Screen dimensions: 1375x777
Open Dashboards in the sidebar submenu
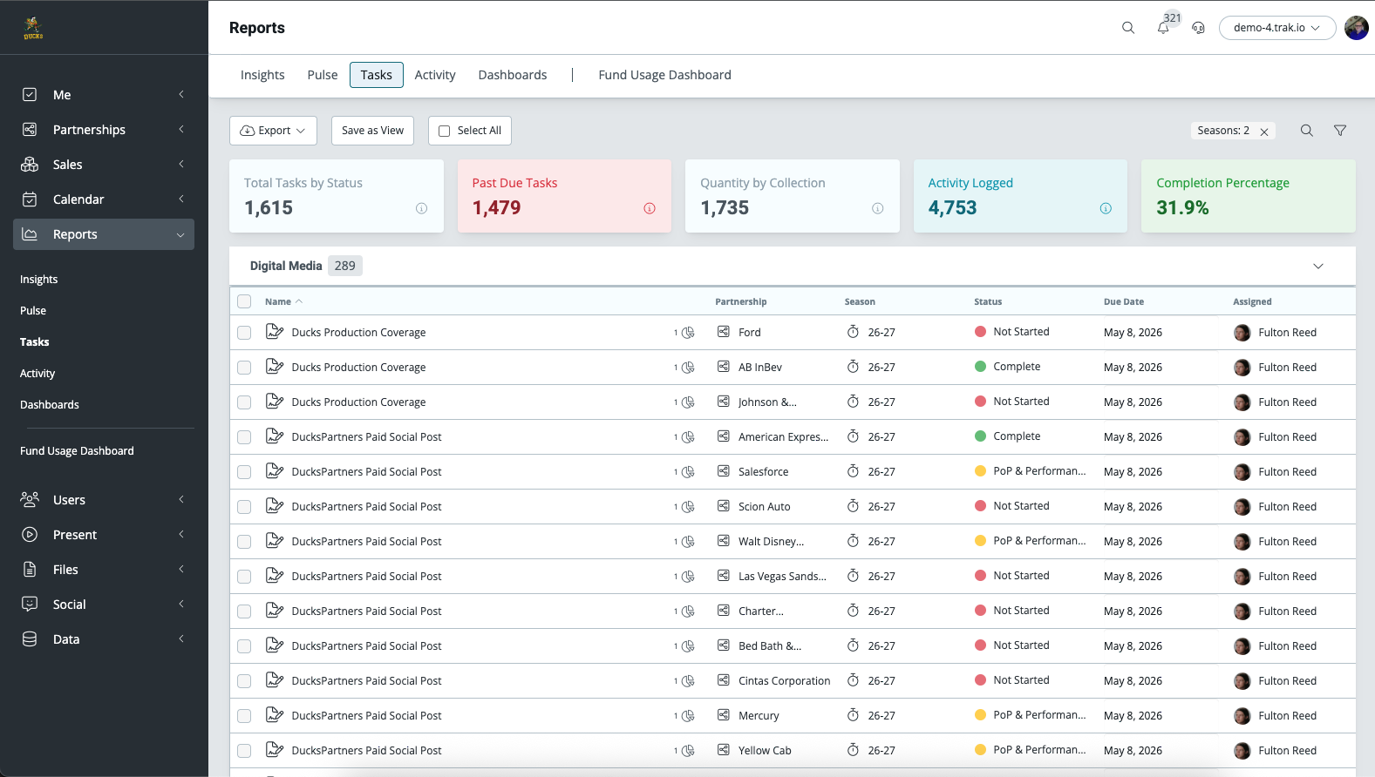[x=50, y=405]
